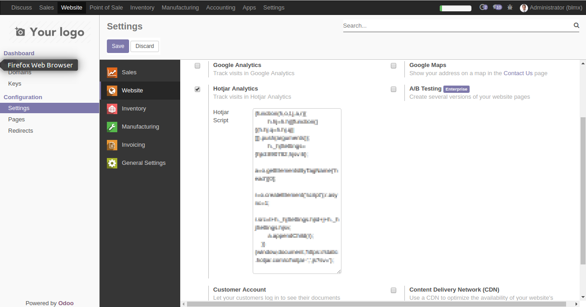Click the Administrator avatar picture
This screenshot has width=586, height=307.
coord(524,8)
